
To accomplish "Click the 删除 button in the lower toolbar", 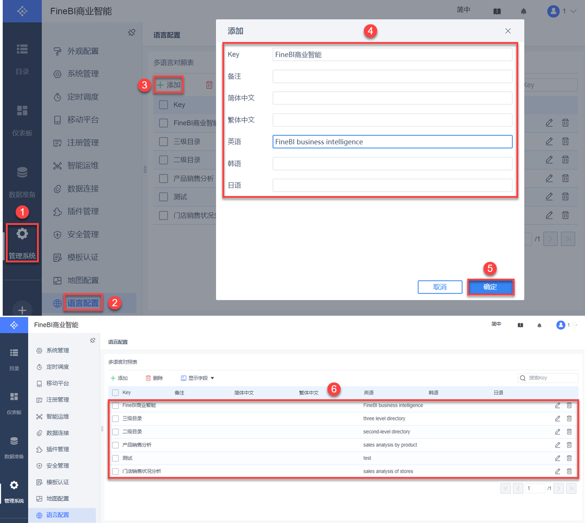I will (x=154, y=378).
